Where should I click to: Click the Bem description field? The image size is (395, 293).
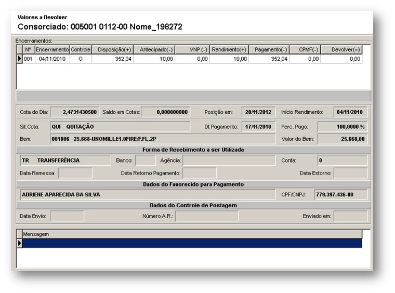pos(163,139)
